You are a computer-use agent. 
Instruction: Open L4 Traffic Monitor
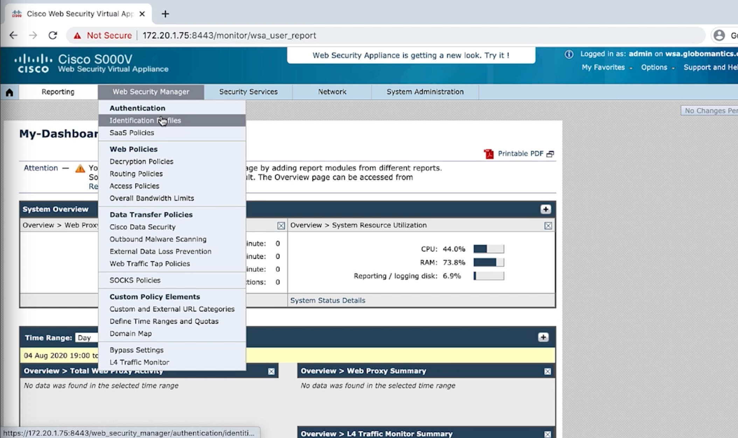pos(172,362)
